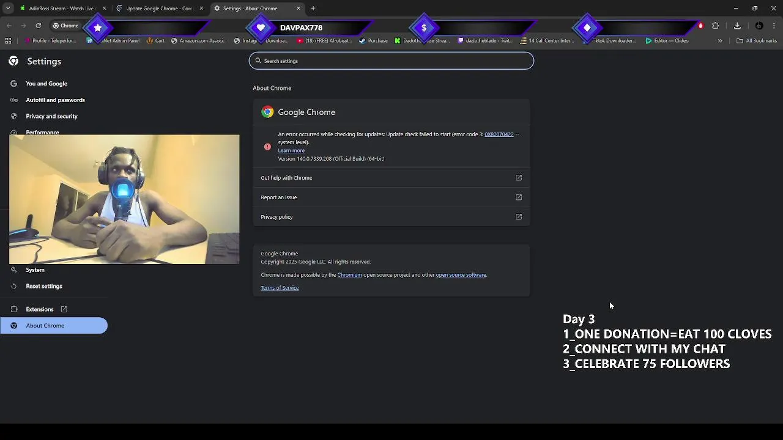
Task: Open Autofill and passwords settings
Action: [55, 100]
